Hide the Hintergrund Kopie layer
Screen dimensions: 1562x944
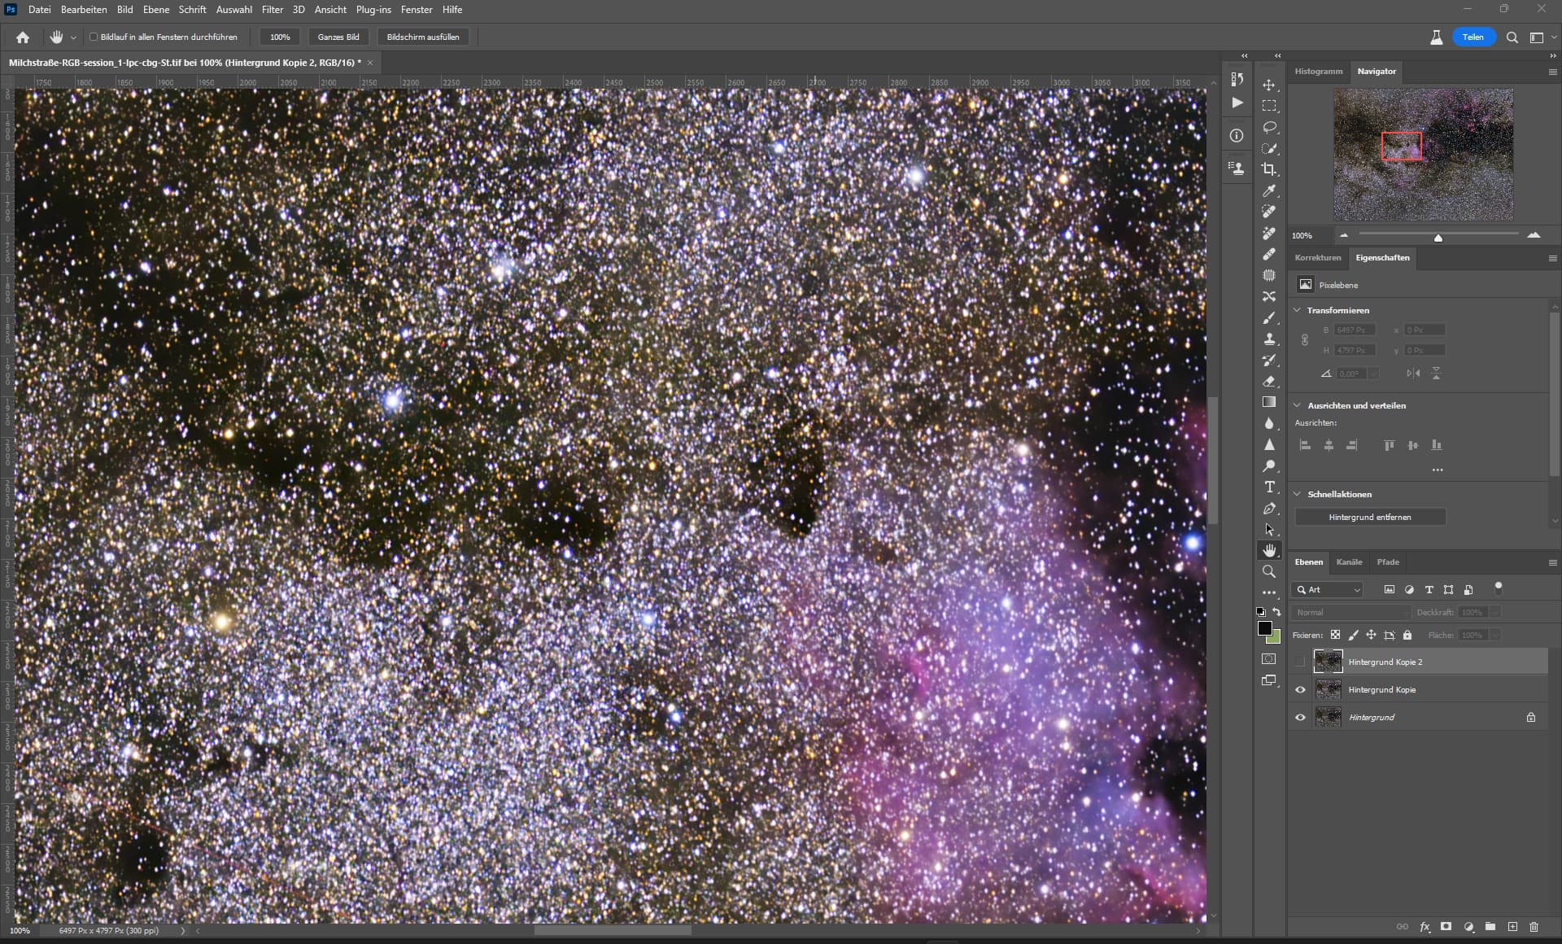pyautogui.click(x=1300, y=689)
